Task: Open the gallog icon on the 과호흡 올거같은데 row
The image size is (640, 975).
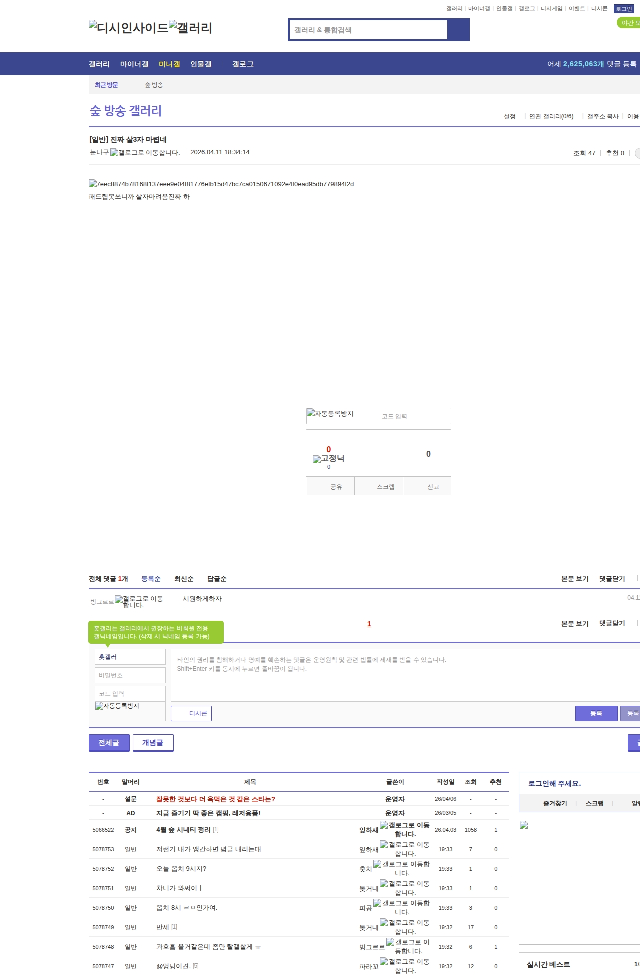Action: (408, 946)
